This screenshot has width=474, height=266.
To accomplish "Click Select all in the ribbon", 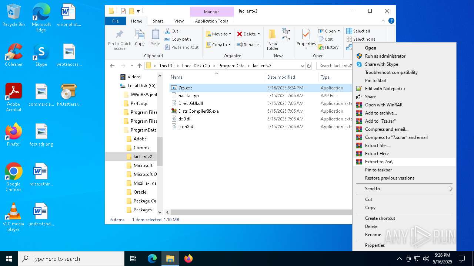I will (358, 31).
